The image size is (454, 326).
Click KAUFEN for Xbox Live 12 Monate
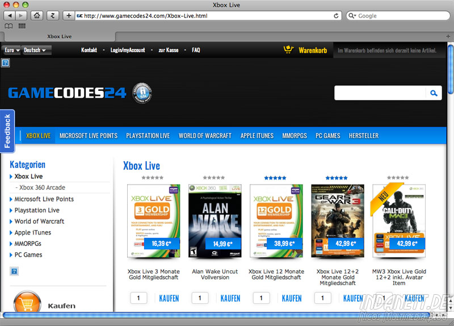pyautogui.click(x=292, y=298)
